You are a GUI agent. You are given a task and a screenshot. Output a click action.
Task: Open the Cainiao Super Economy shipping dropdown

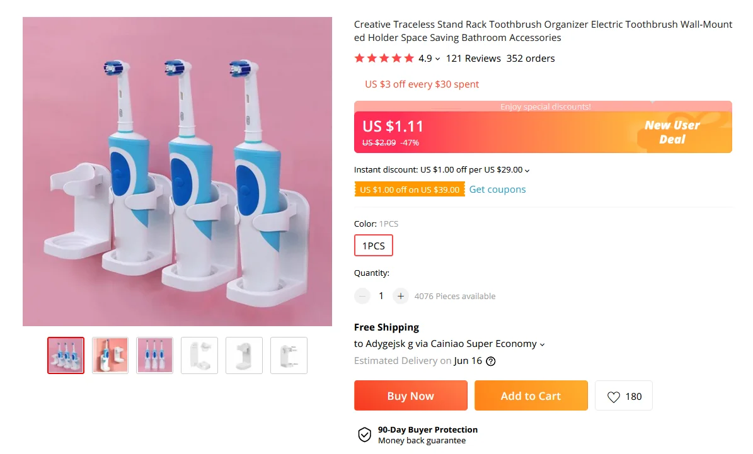pyautogui.click(x=543, y=344)
